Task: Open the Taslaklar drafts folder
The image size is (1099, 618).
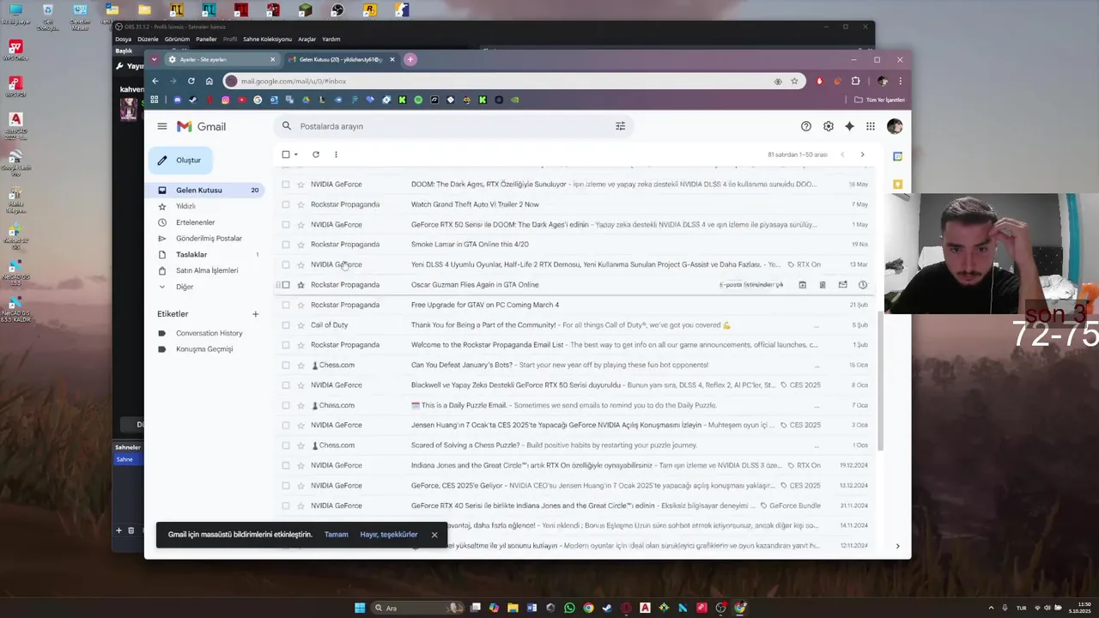Action: 191,254
